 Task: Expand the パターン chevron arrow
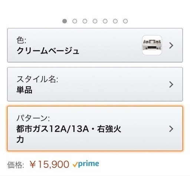point(171,129)
